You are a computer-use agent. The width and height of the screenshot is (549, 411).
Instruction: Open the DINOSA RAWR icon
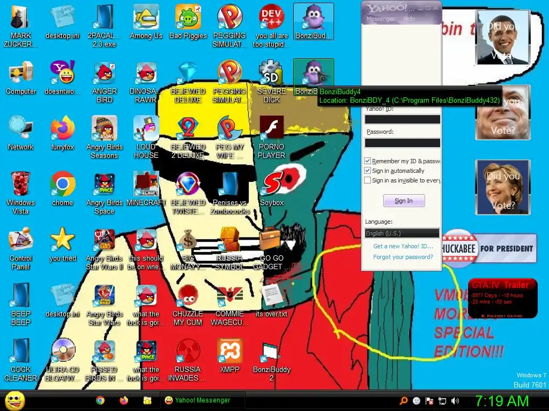(146, 81)
